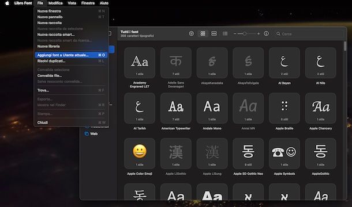
Task: Select Nuova raccolta smart… entry
Action: pyautogui.click(x=71, y=34)
